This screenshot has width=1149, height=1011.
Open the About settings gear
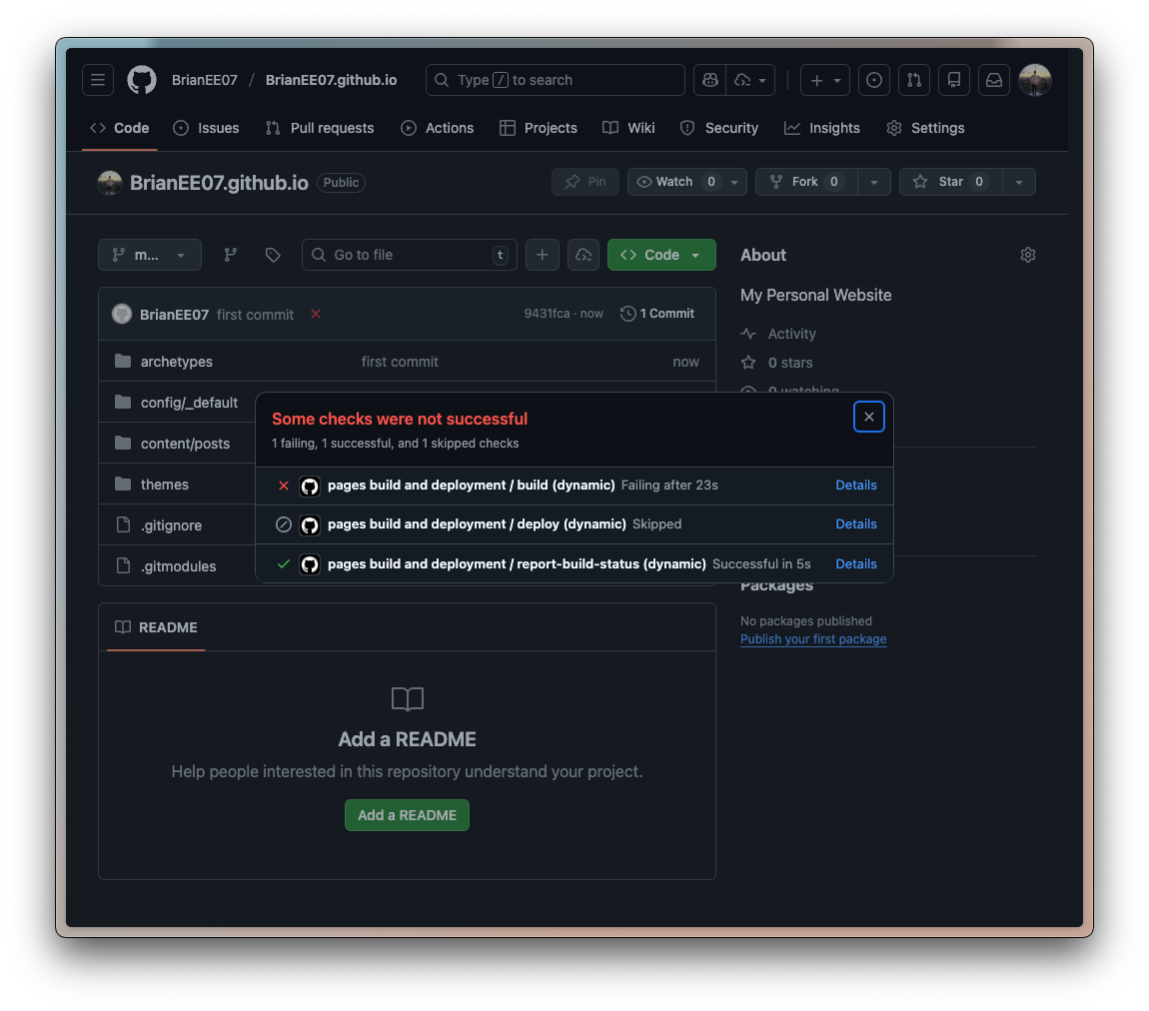click(1028, 255)
